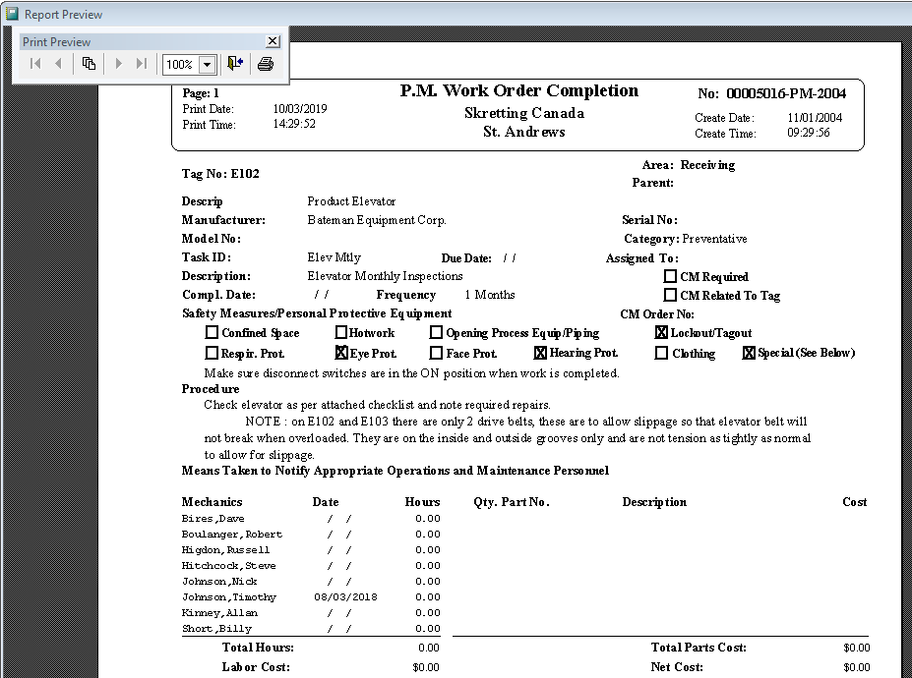The image size is (912, 678).
Task: Toggle the CM Required checkbox
Action: tap(670, 276)
